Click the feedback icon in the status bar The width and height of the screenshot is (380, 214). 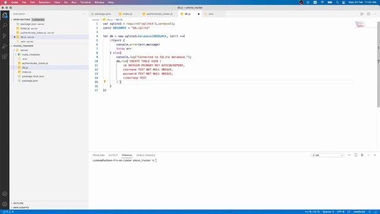[370, 212]
